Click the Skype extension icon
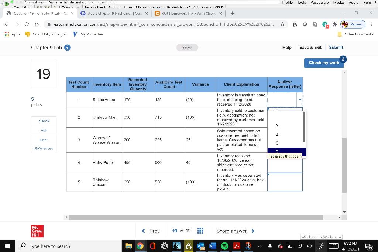 315,24
